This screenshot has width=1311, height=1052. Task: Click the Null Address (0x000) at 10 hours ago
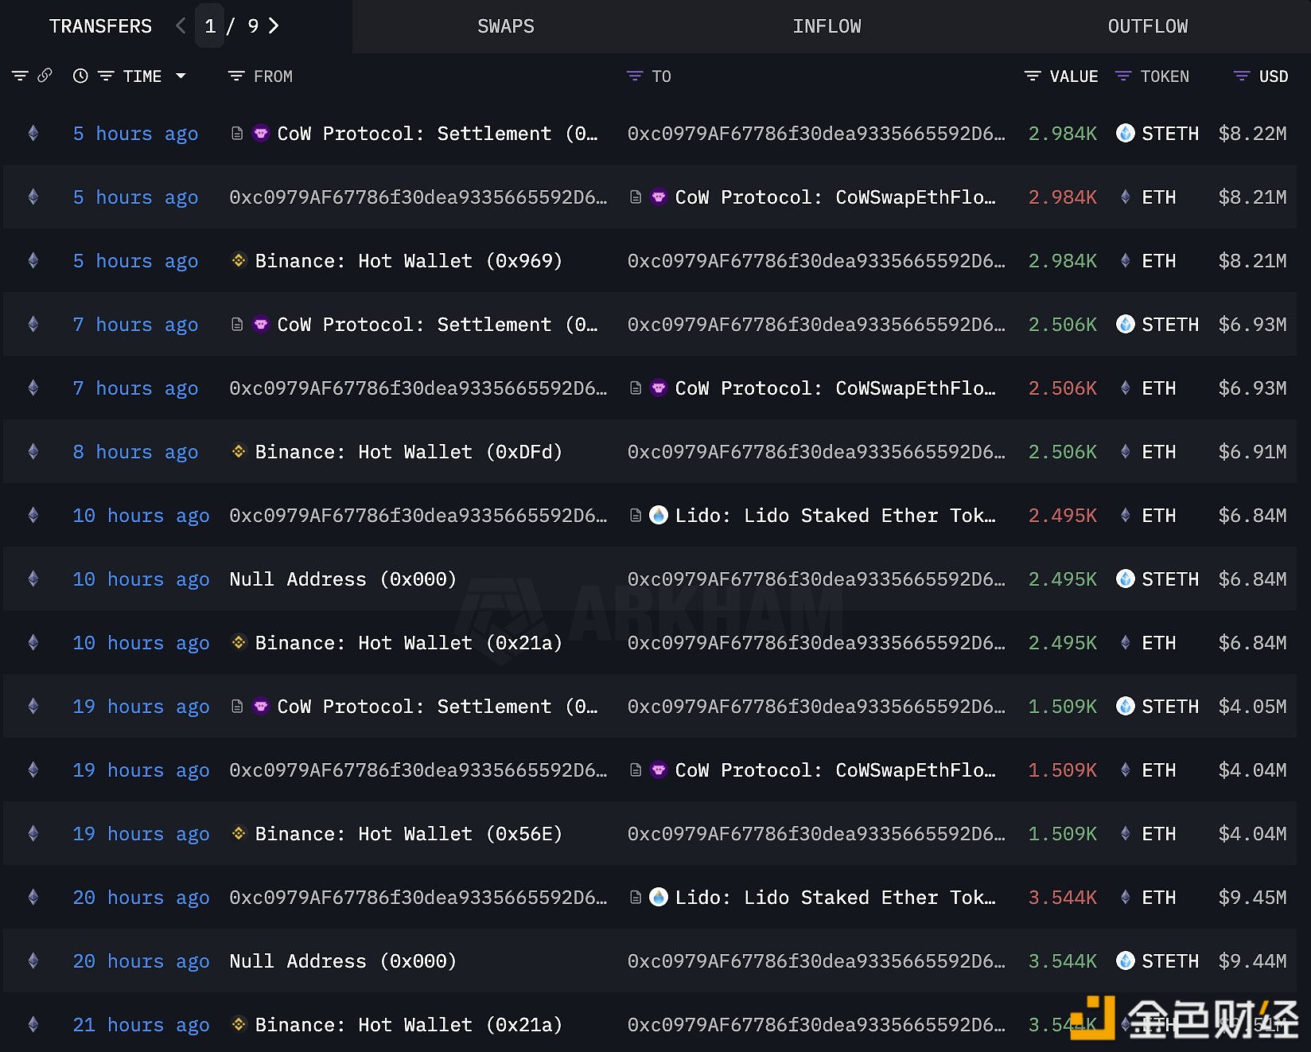343,579
